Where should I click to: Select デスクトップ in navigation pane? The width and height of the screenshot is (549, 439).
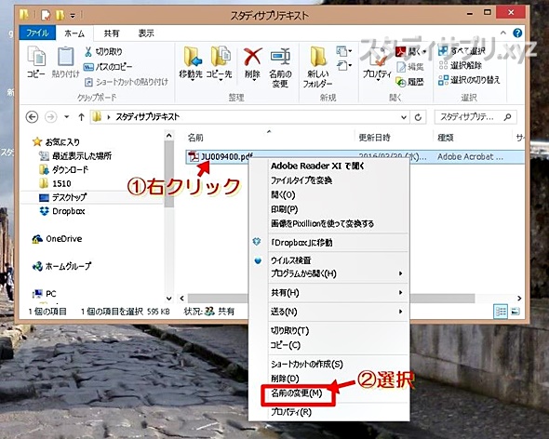[63, 197]
